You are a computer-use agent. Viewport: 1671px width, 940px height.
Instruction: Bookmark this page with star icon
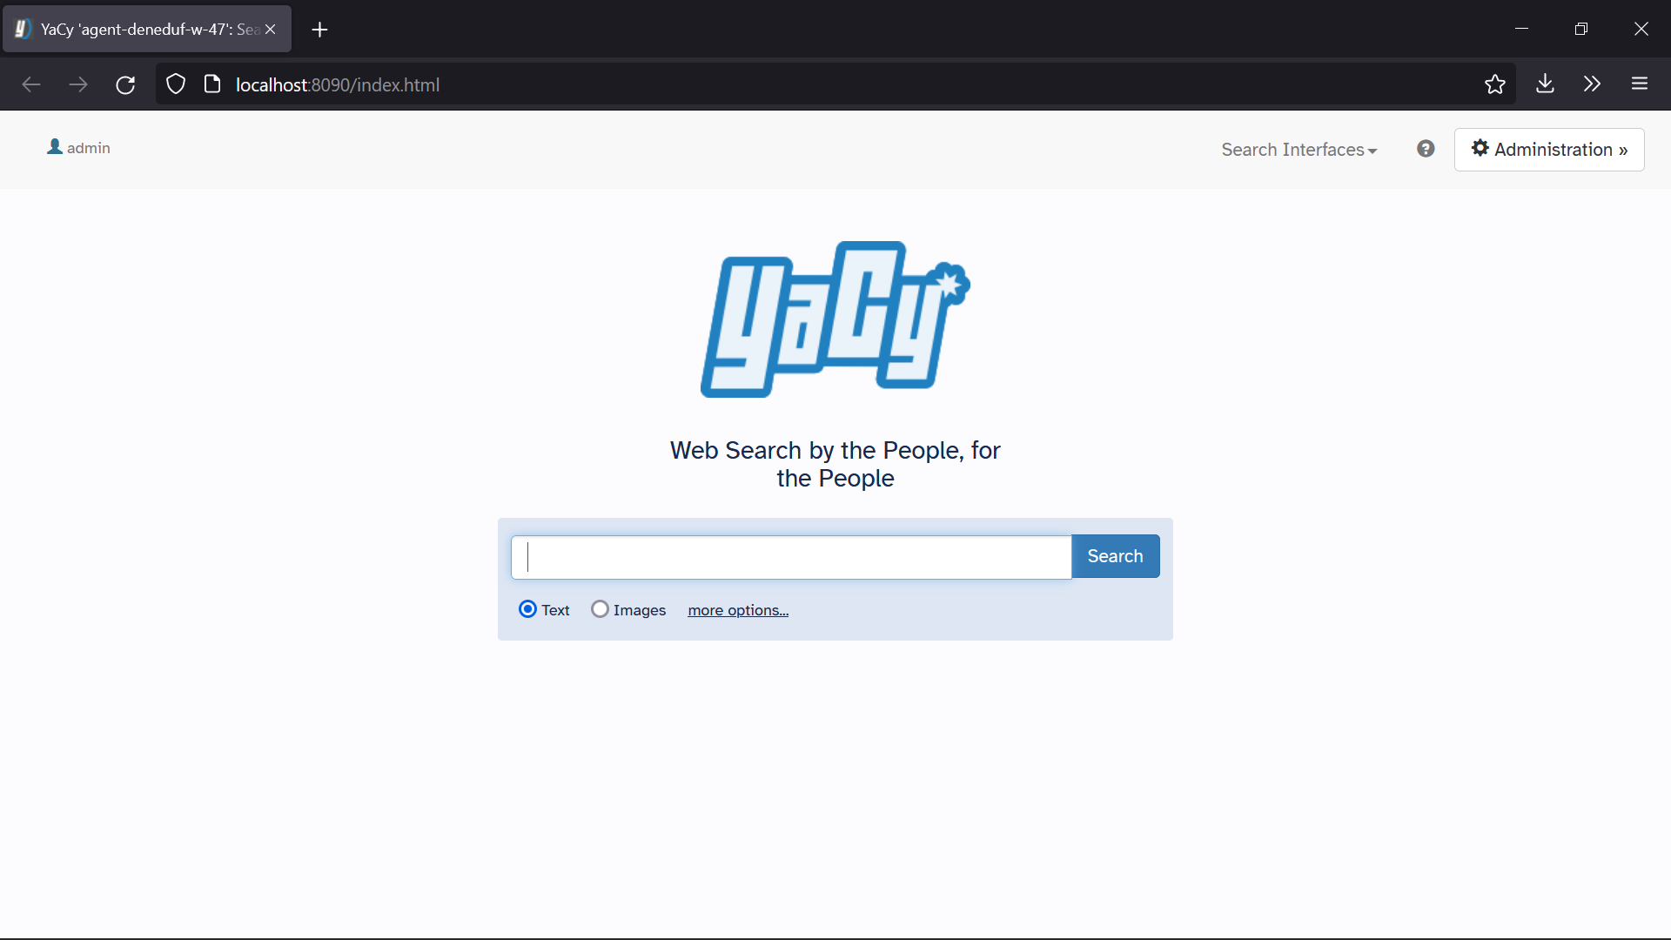1494,84
